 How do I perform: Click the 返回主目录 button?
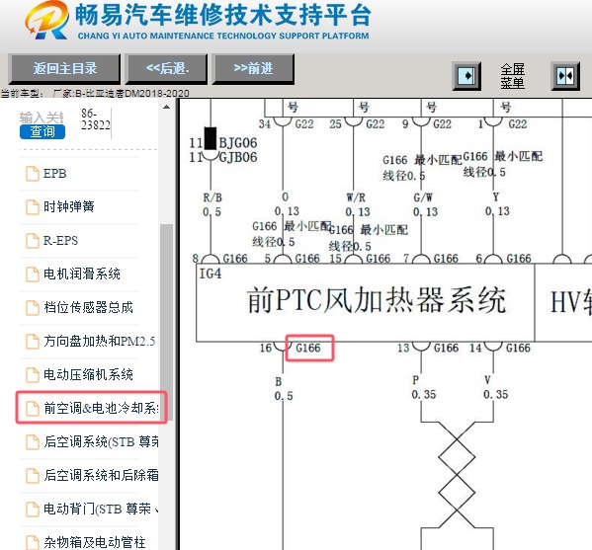(64, 69)
